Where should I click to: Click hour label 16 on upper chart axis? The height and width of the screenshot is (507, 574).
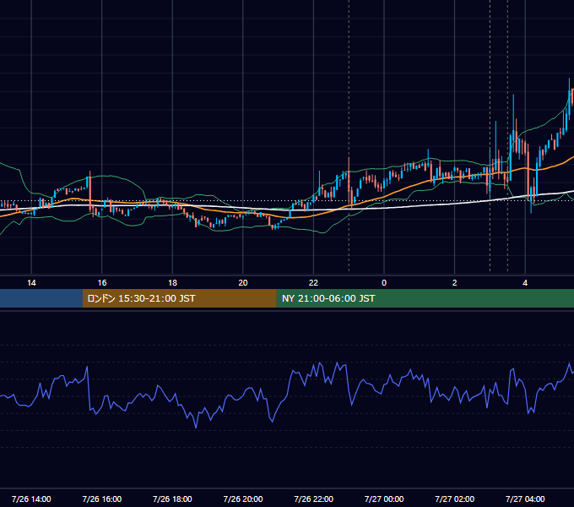102,283
